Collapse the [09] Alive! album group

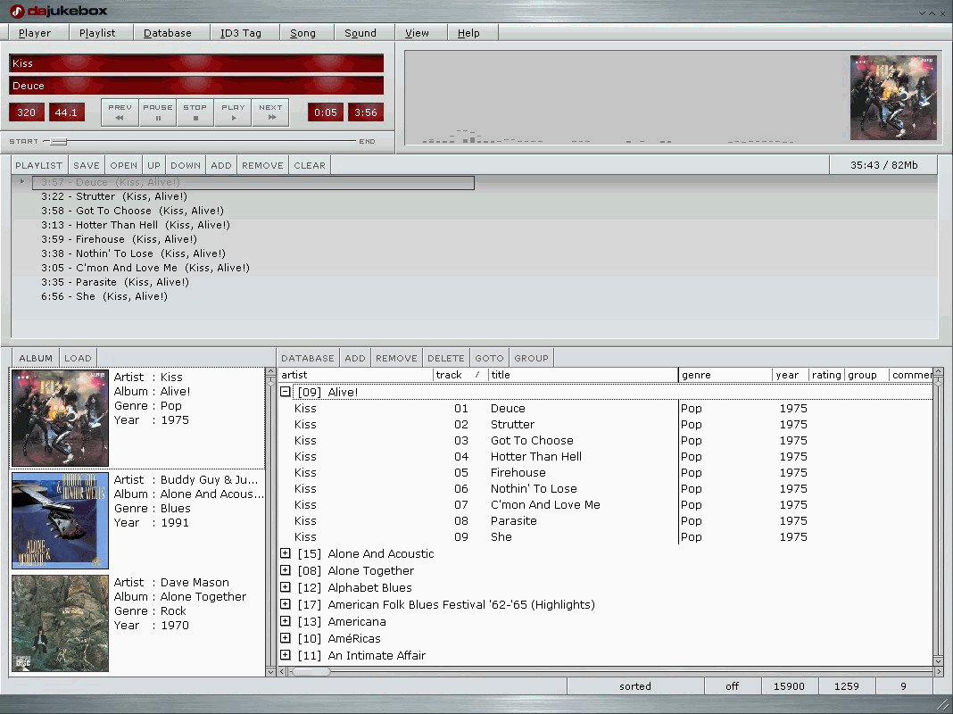click(x=285, y=392)
